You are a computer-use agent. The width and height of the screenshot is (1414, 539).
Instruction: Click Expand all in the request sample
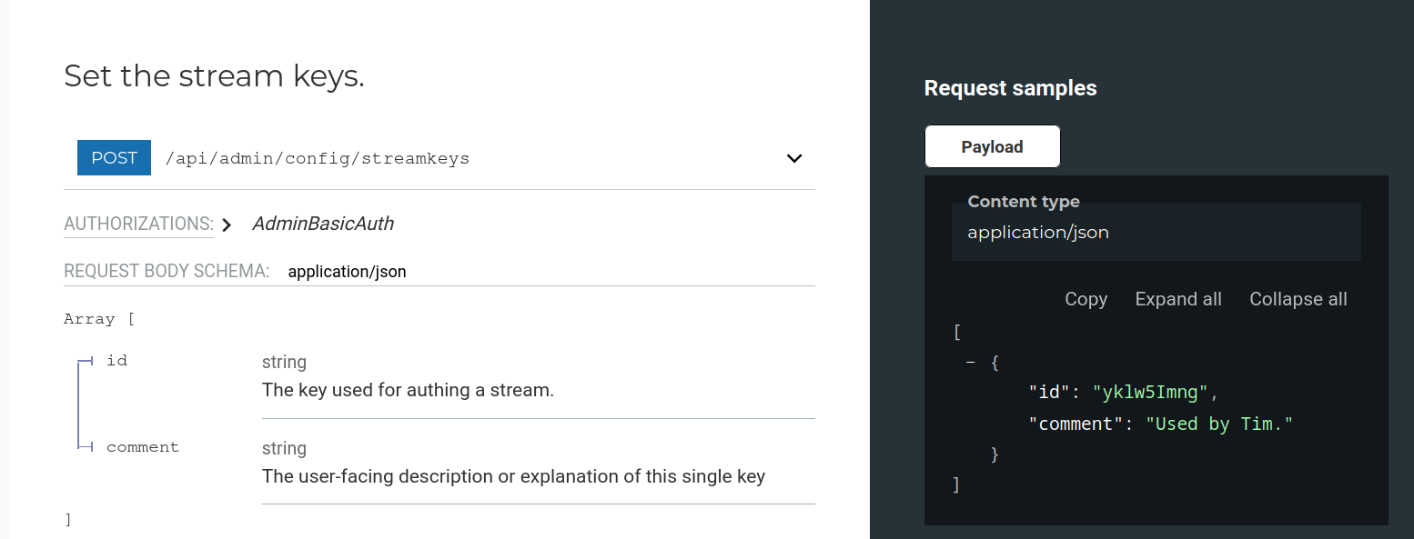click(x=1177, y=298)
